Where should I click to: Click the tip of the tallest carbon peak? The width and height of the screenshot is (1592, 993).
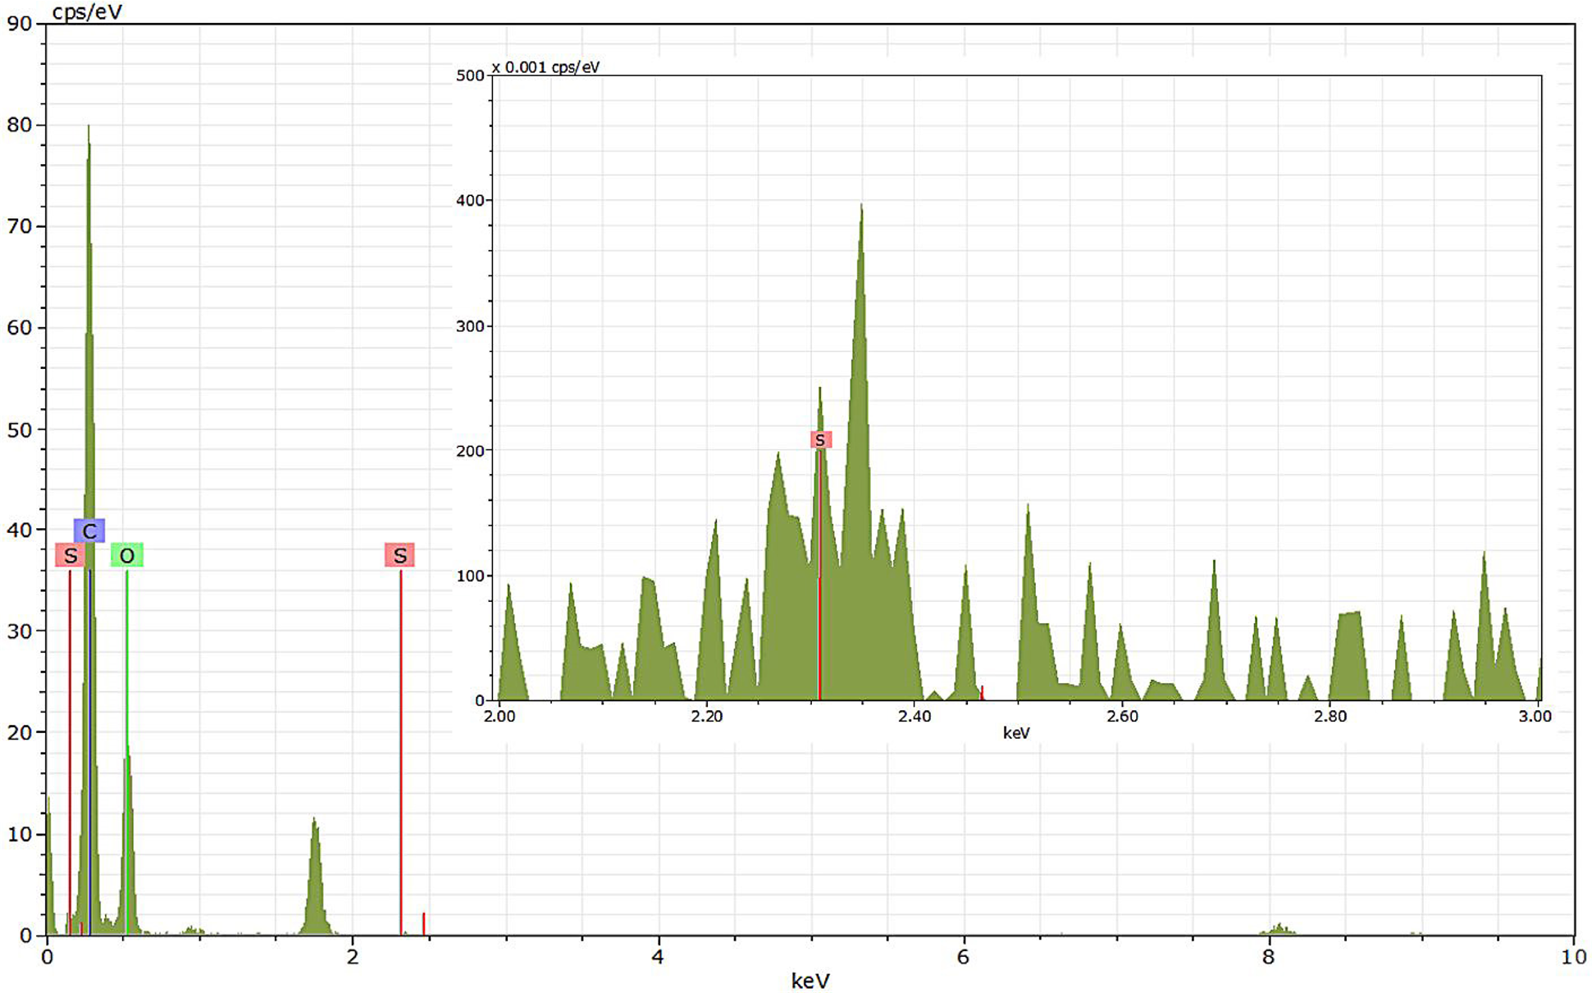coord(89,129)
